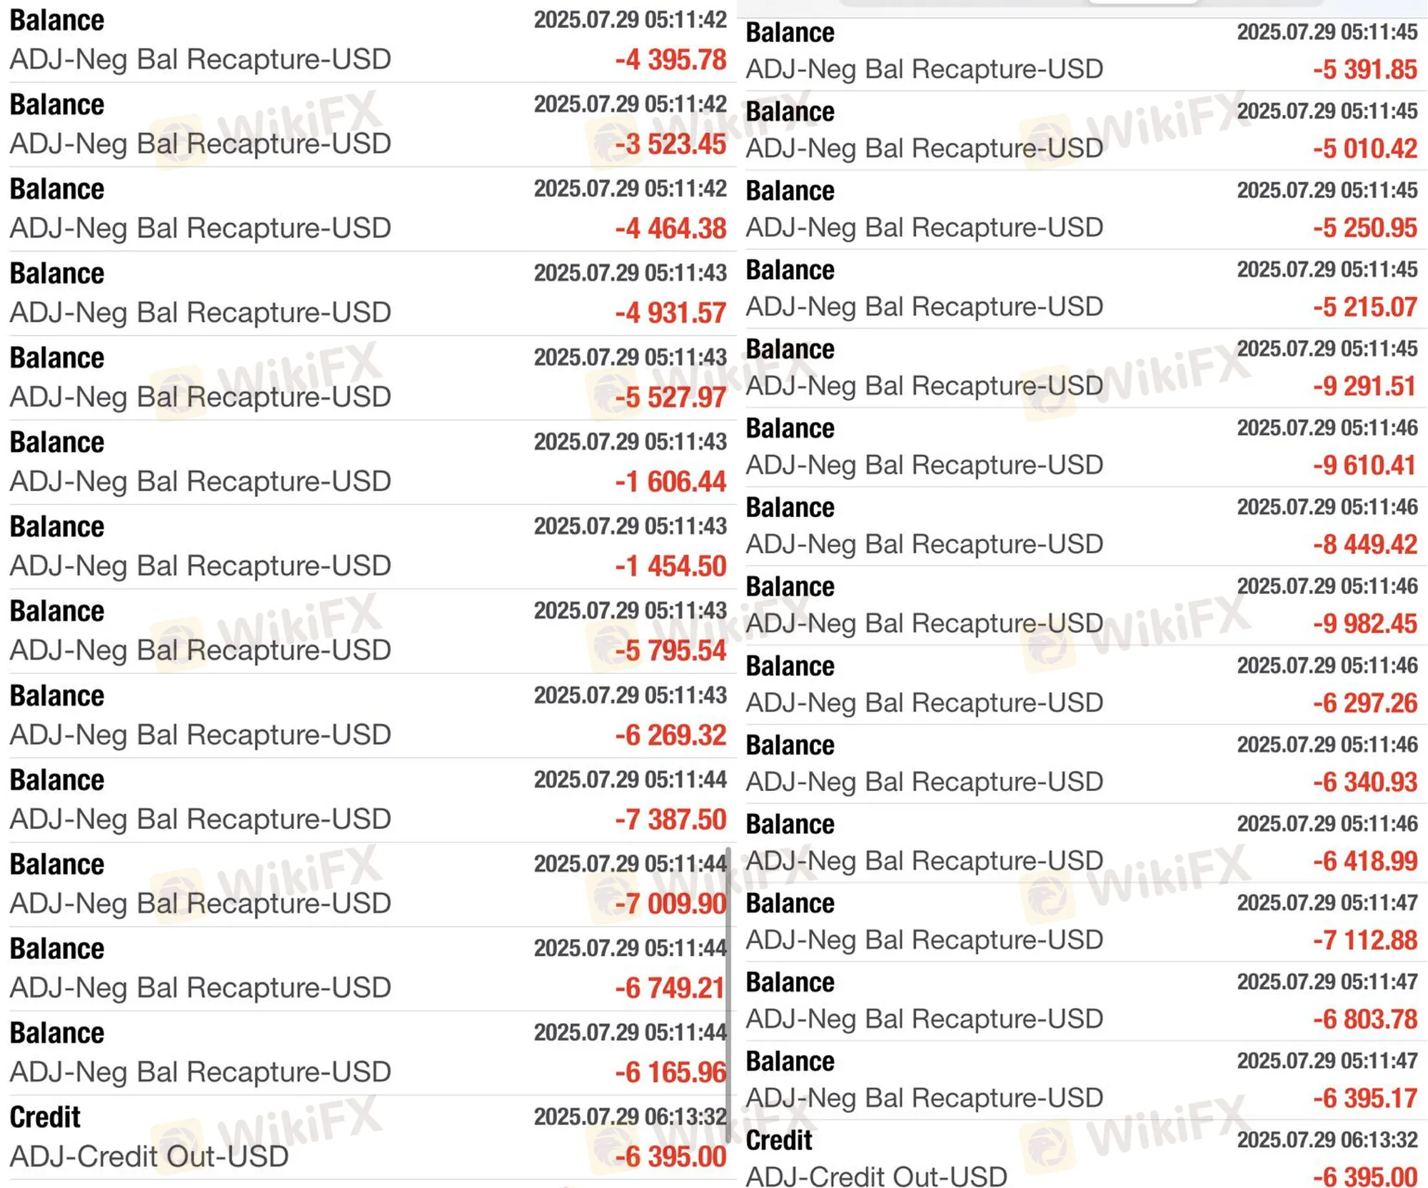Click the -6 297.26 recapture row
This screenshot has width=1428, height=1188.
coord(1082,685)
